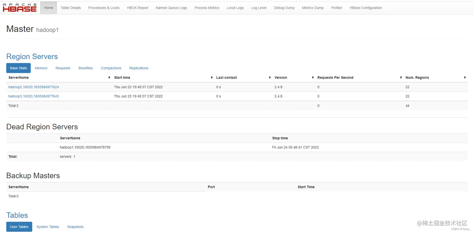The image size is (474, 233).
Task: Sort by Last contact column arrows
Action: (270, 78)
